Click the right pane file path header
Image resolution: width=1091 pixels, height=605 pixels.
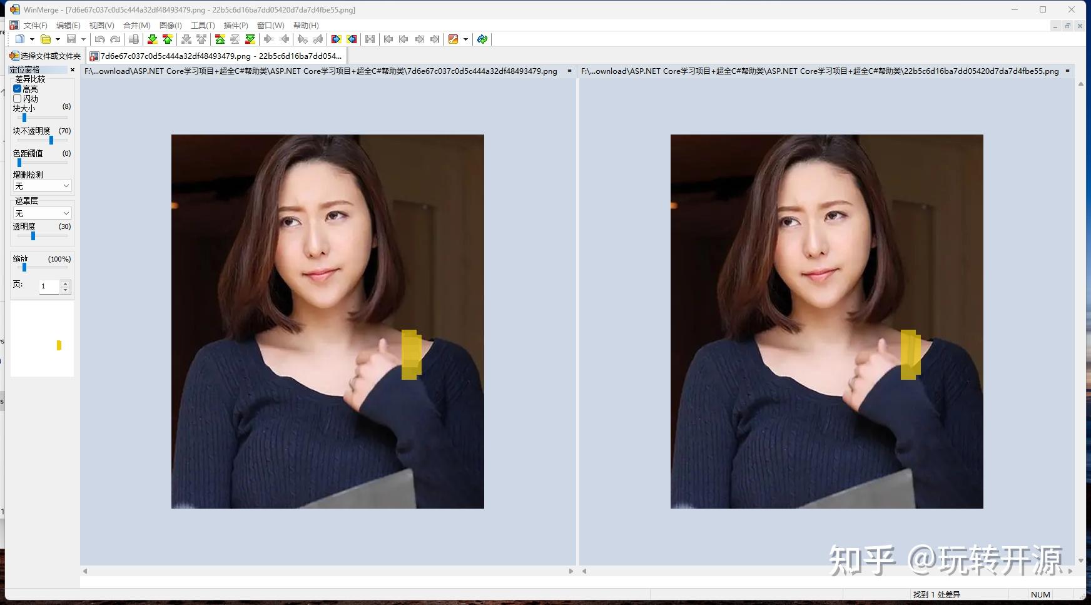(820, 71)
